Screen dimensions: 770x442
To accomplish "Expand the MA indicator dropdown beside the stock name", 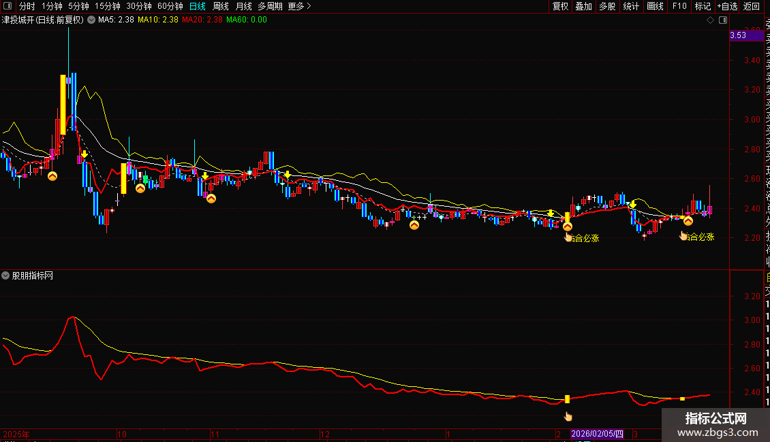I will click(91, 20).
